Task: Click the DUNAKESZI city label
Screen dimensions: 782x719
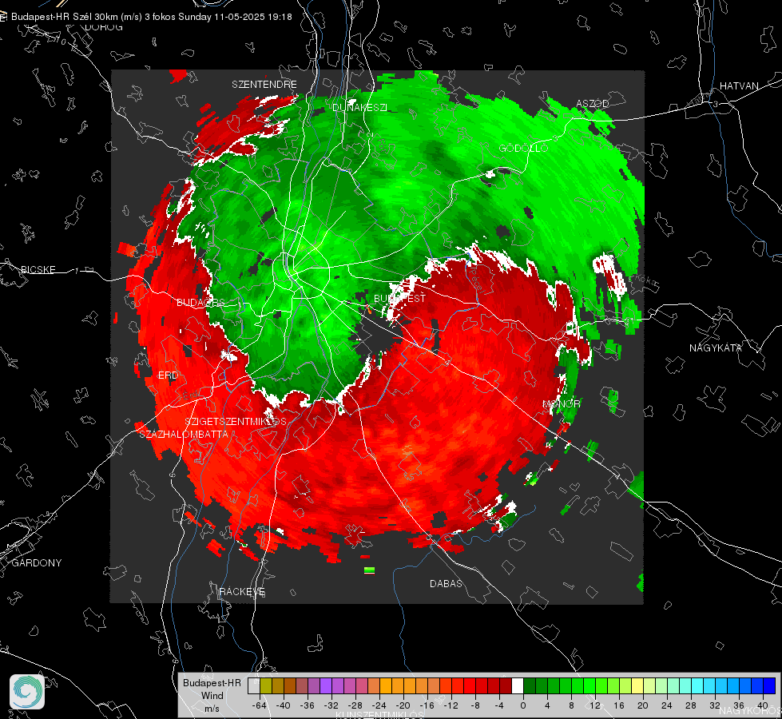Action: point(359,107)
